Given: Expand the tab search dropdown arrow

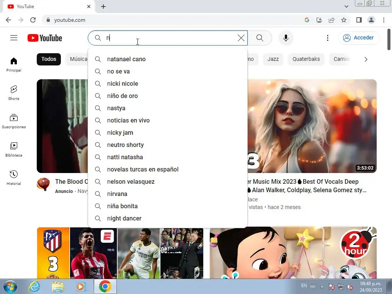Looking at the screenshot, I should [346, 7].
